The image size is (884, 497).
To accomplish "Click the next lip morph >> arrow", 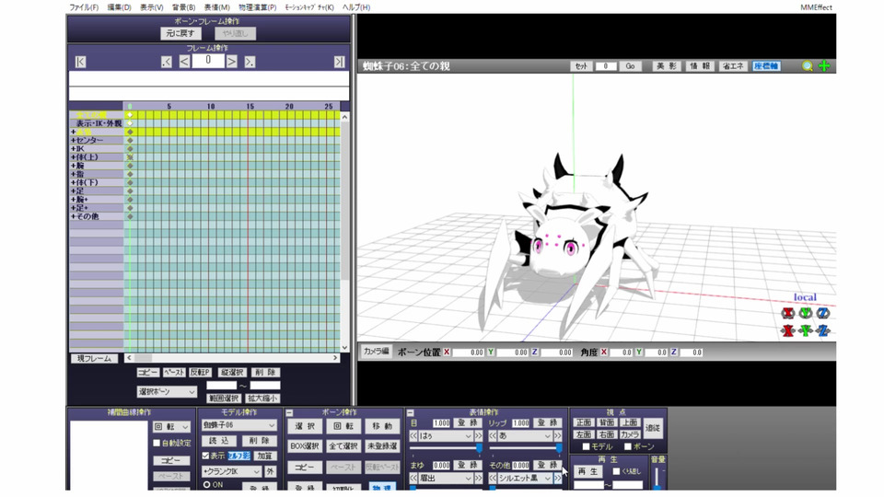I will pos(557,436).
